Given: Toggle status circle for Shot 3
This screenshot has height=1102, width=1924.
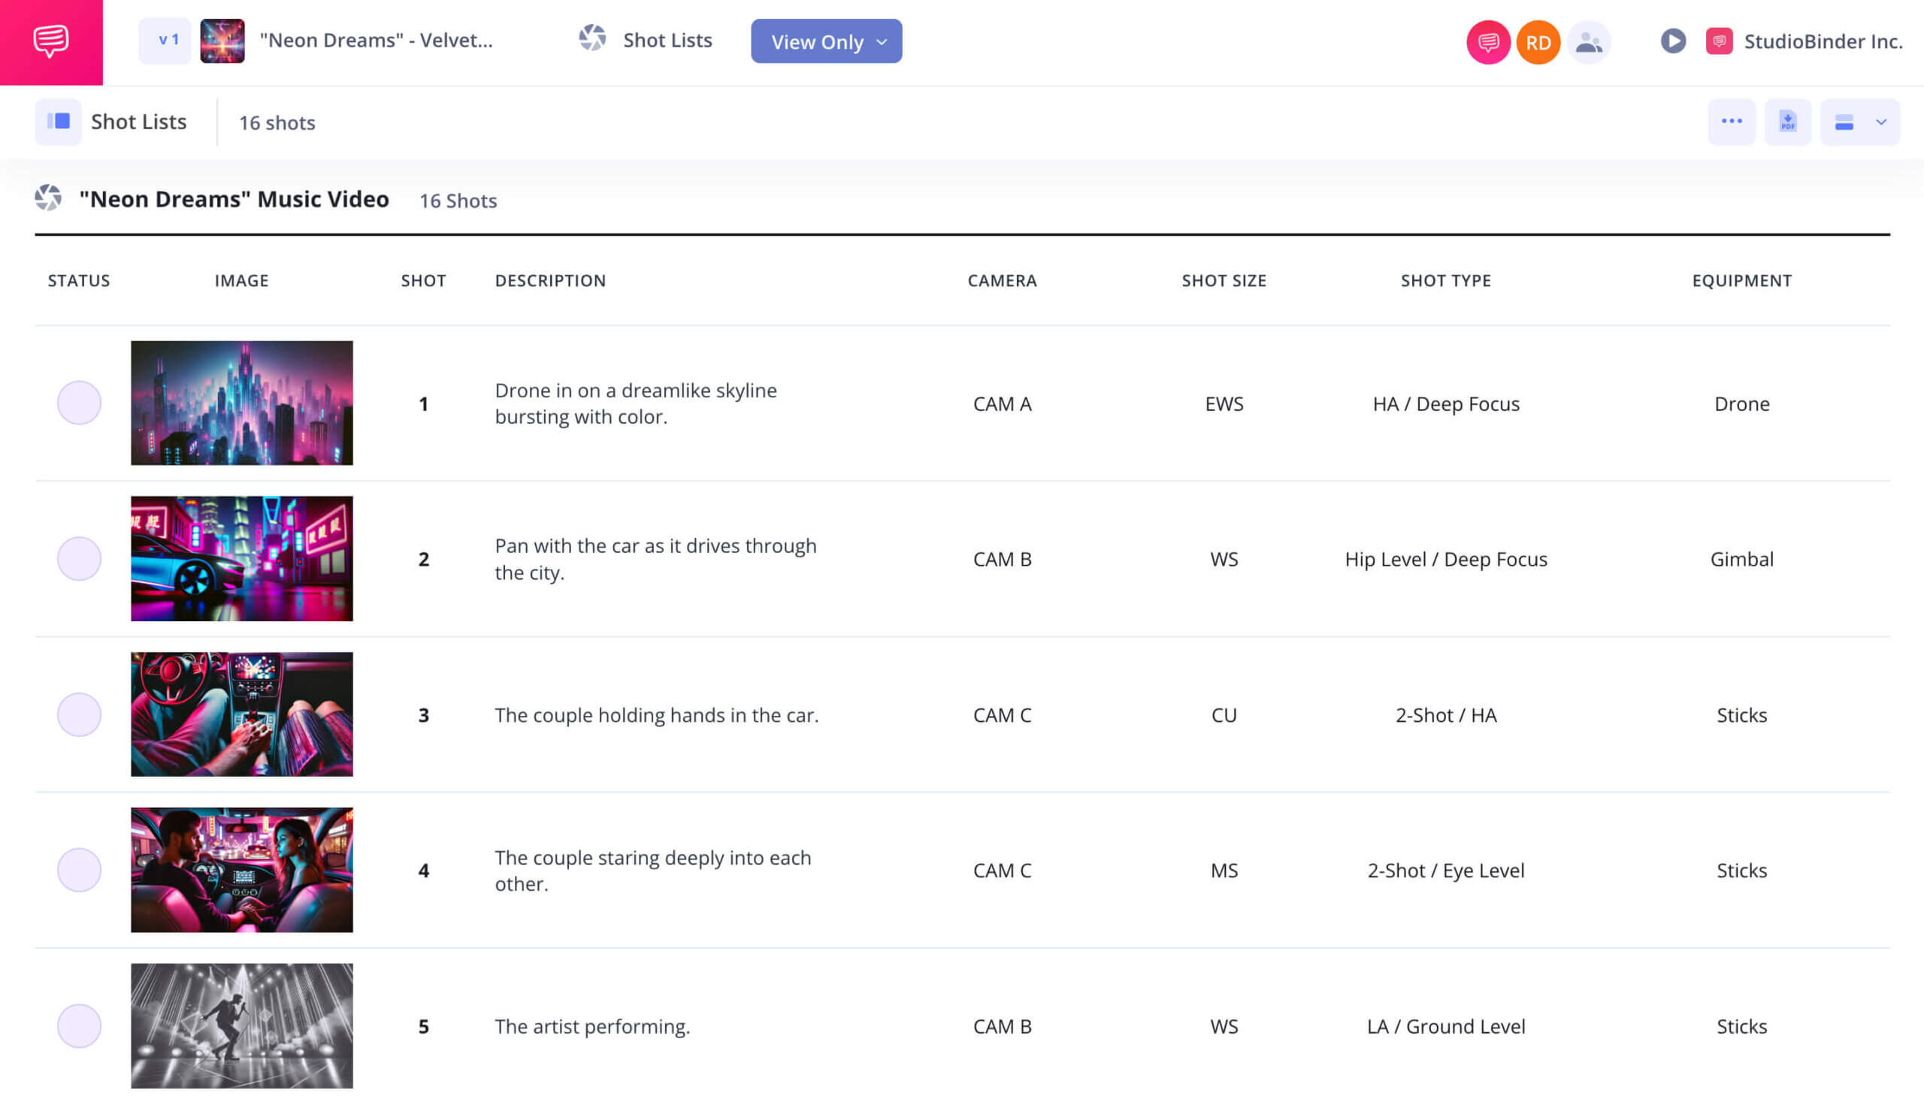Looking at the screenshot, I should 78,714.
